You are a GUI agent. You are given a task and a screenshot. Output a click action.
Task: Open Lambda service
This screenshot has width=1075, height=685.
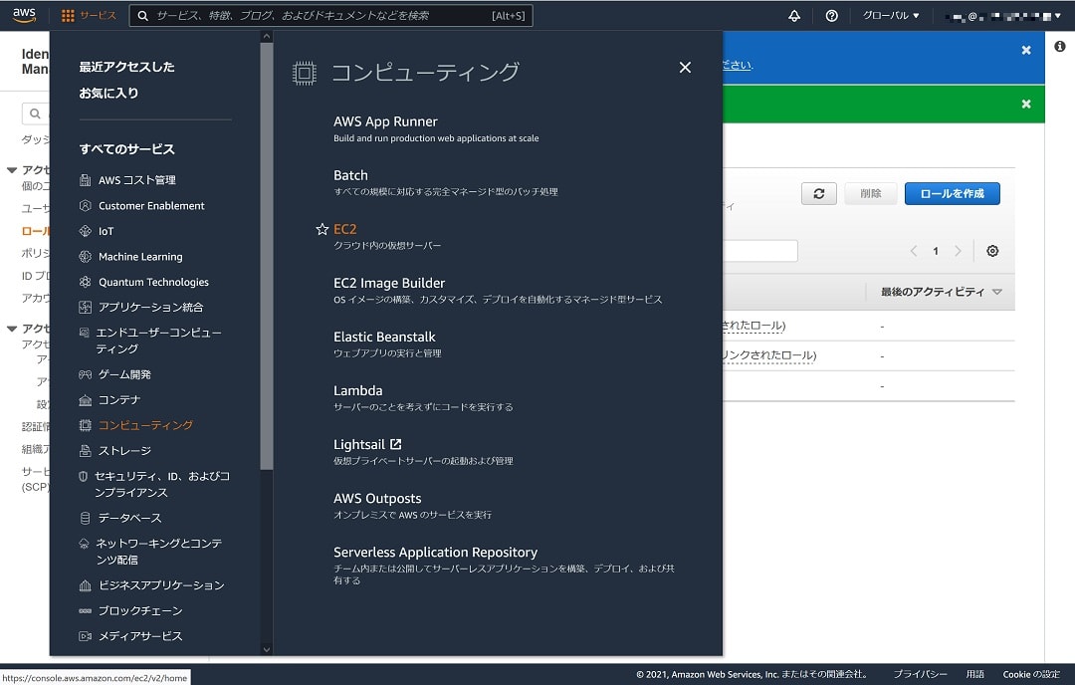pos(358,391)
